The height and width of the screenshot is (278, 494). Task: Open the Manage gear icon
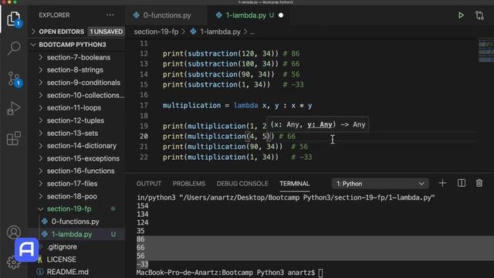14,263
